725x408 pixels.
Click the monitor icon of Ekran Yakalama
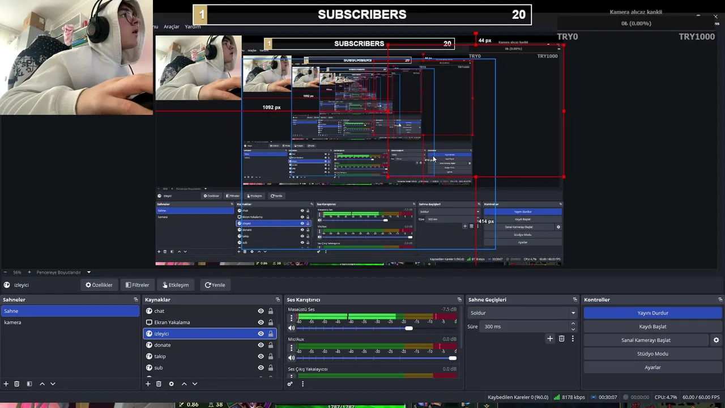click(x=149, y=322)
